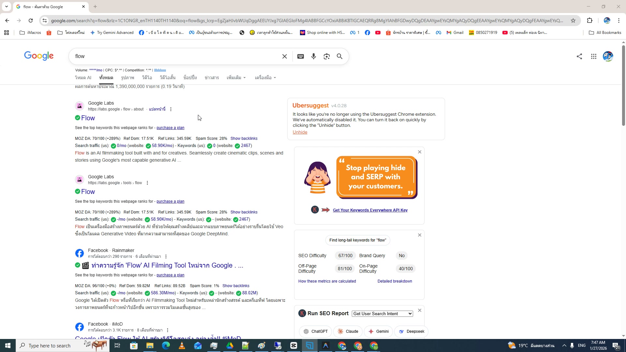Open the เครื่องมือ tools dropdown
The height and width of the screenshot is (352, 626).
(265, 78)
